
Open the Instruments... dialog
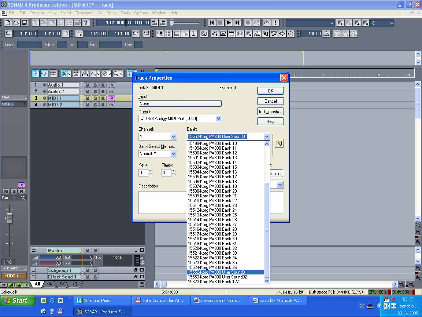point(270,111)
